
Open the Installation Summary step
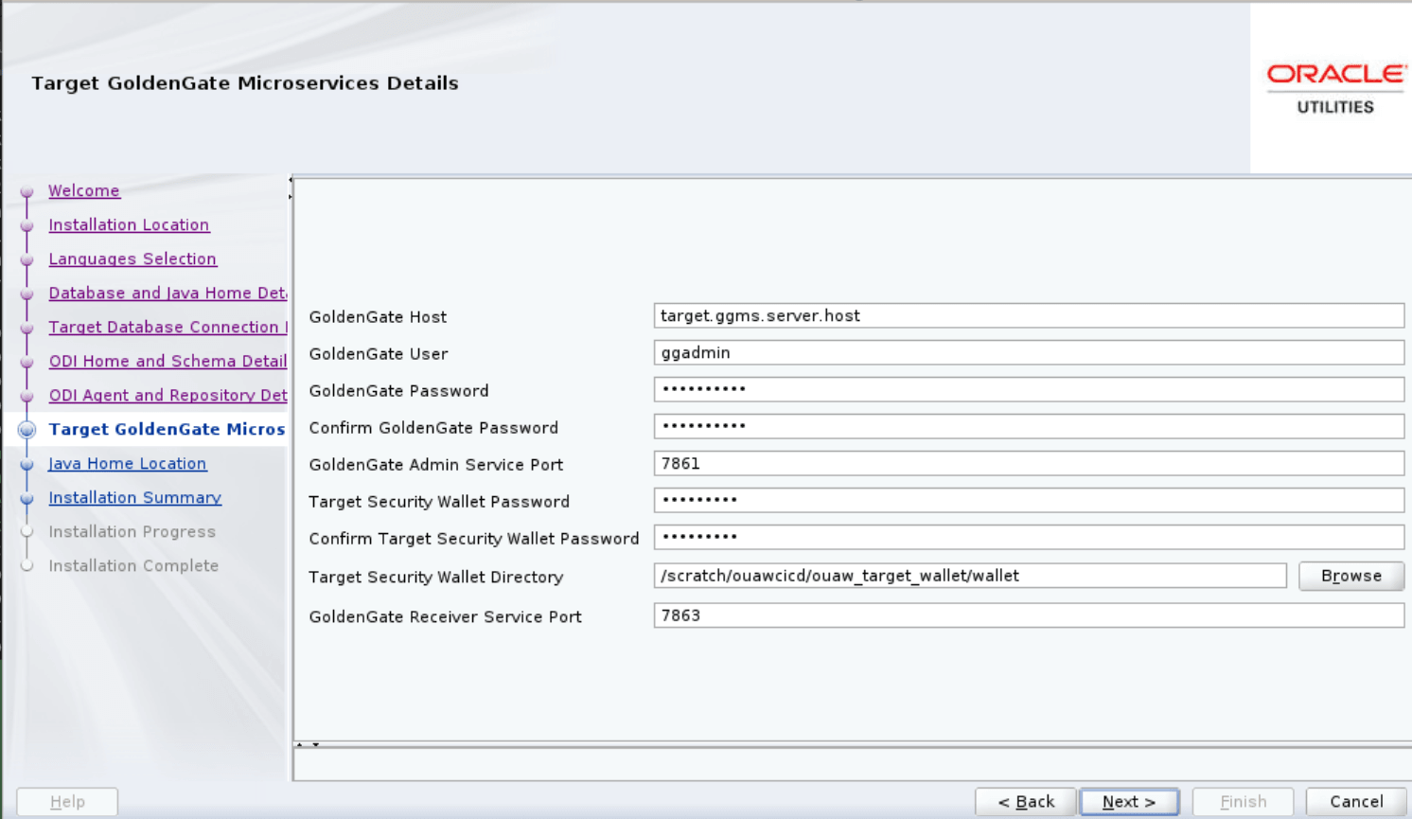tap(134, 498)
